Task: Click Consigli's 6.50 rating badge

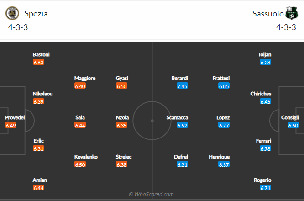Action: tap(293, 125)
